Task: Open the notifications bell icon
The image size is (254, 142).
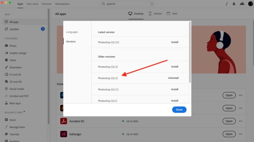Action: (234, 4)
